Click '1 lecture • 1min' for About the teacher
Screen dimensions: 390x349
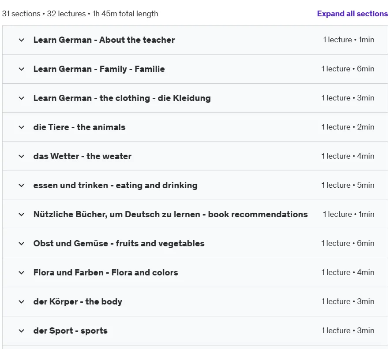tap(349, 40)
